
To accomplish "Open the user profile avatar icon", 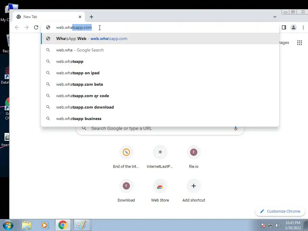I will click(x=294, y=27).
